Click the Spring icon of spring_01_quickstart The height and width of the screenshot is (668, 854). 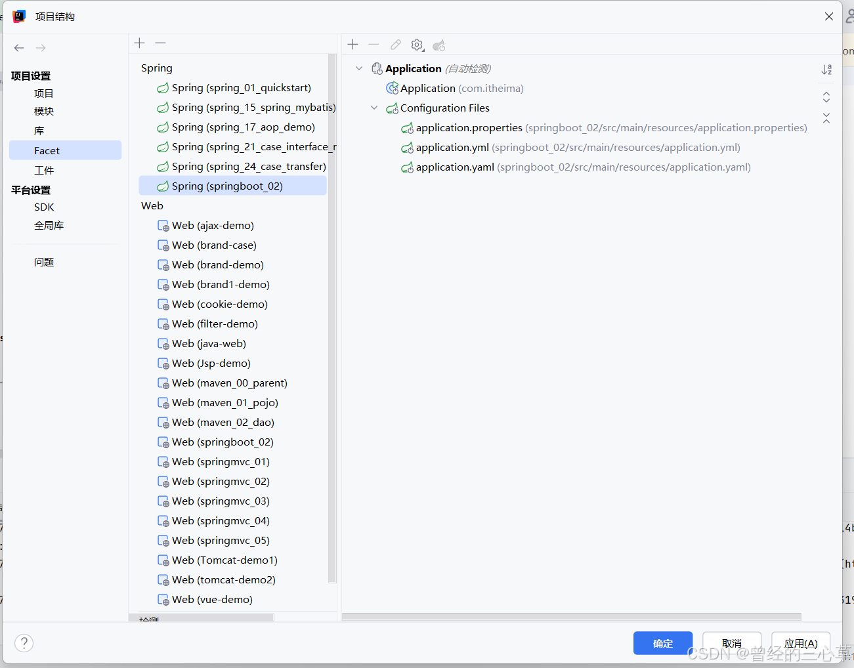[x=163, y=88]
